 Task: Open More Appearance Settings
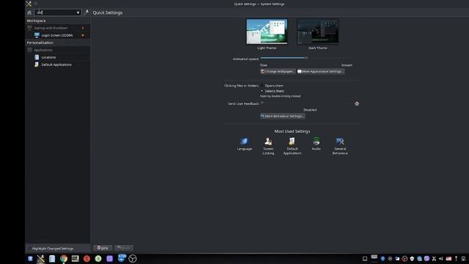[321, 72]
